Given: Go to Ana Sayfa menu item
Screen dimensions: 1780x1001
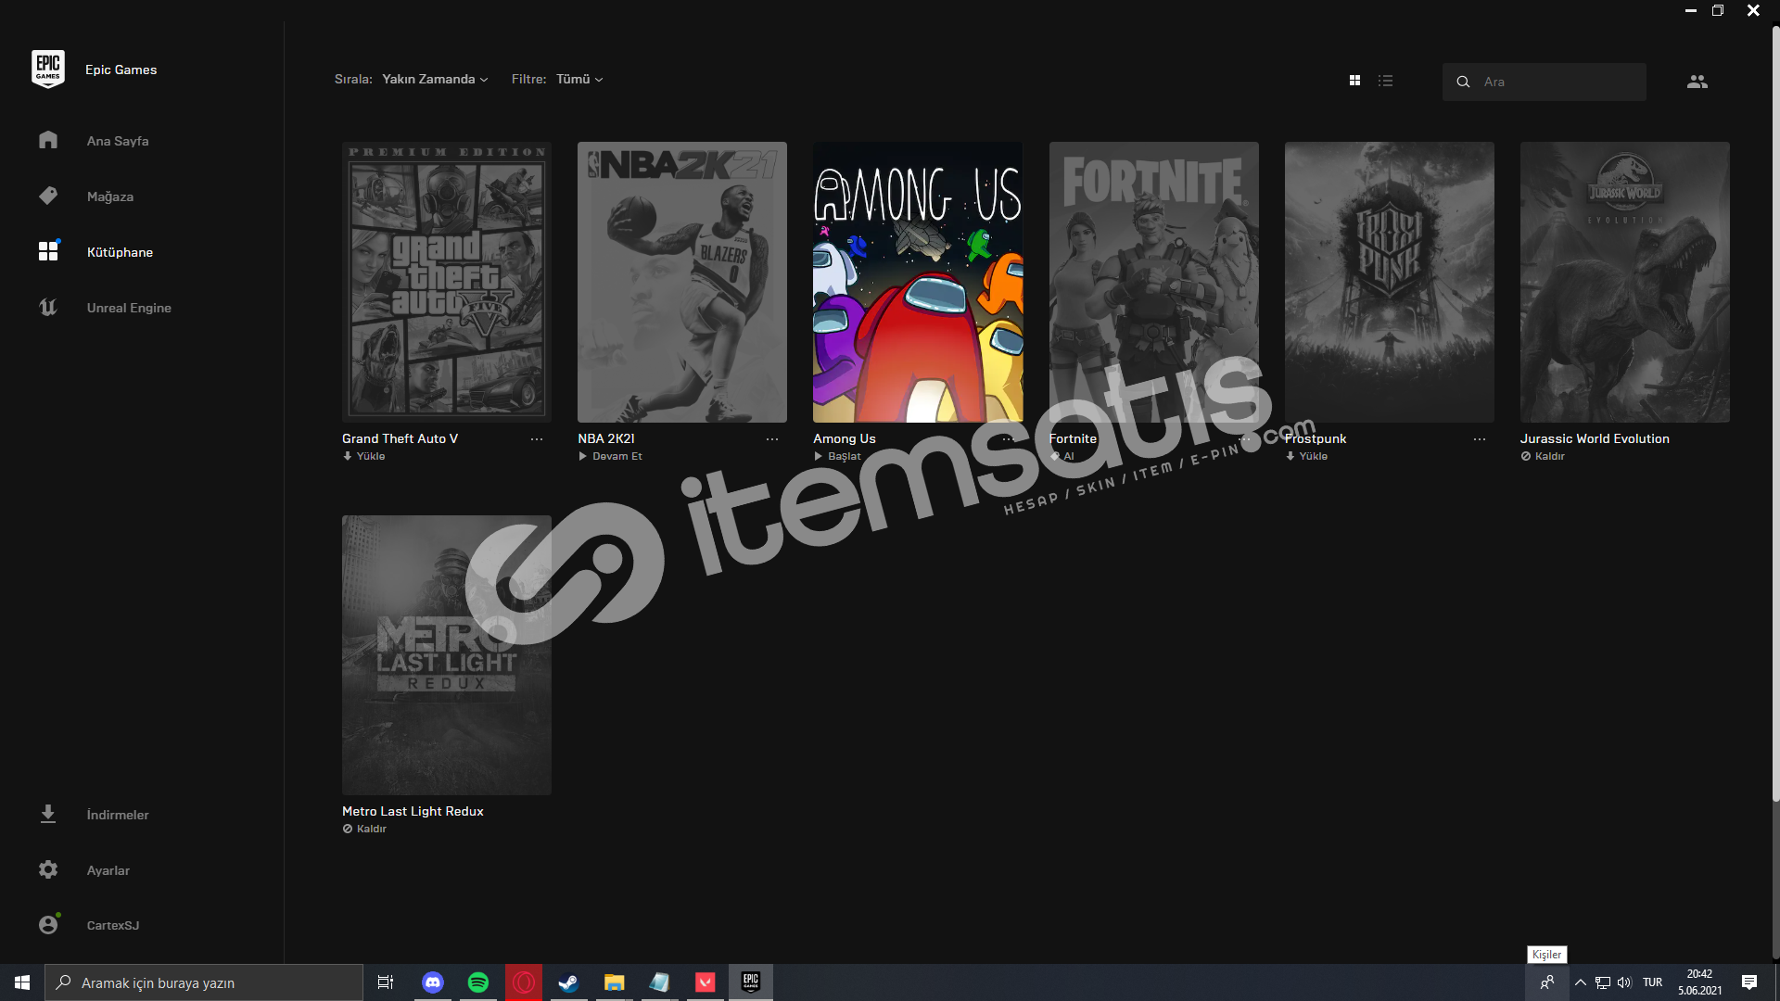Looking at the screenshot, I should (x=118, y=141).
